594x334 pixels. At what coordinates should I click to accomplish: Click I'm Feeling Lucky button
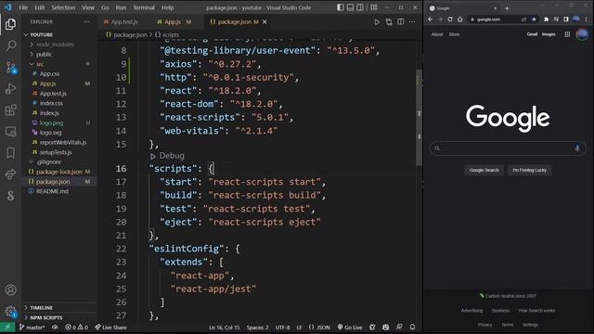point(529,170)
